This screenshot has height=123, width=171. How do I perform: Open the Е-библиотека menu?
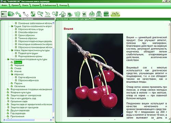(x=49, y=5)
